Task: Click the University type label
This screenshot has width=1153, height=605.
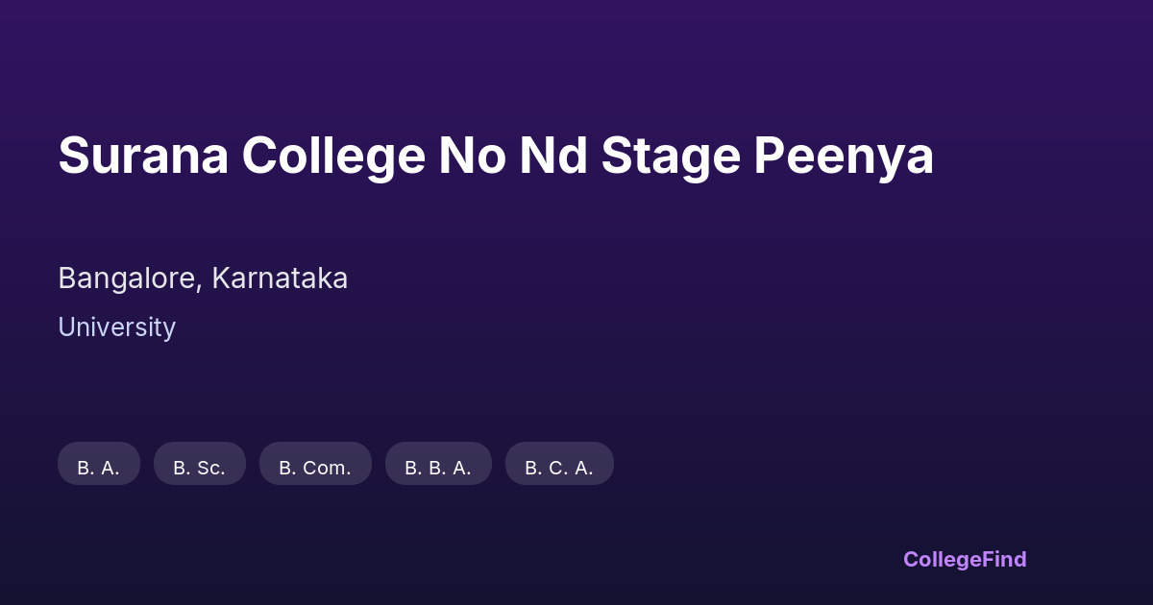Action: point(116,327)
